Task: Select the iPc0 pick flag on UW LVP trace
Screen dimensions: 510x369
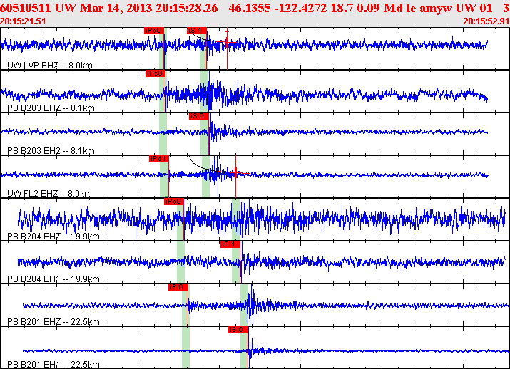Action: coord(154,31)
